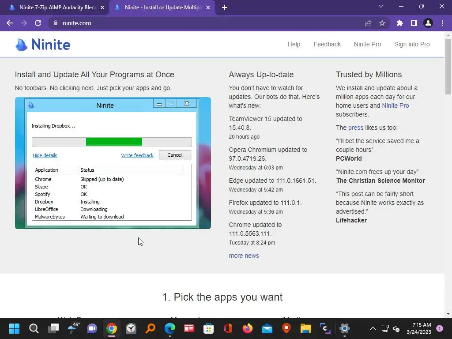Open Task View on taskbar
Image resolution: width=452 pixels, height=339 pixels.
click(53, 328)
